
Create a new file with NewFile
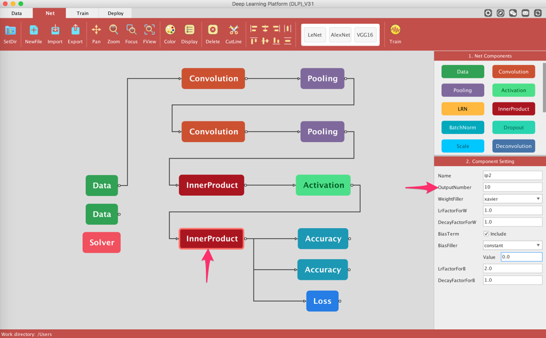33,30
